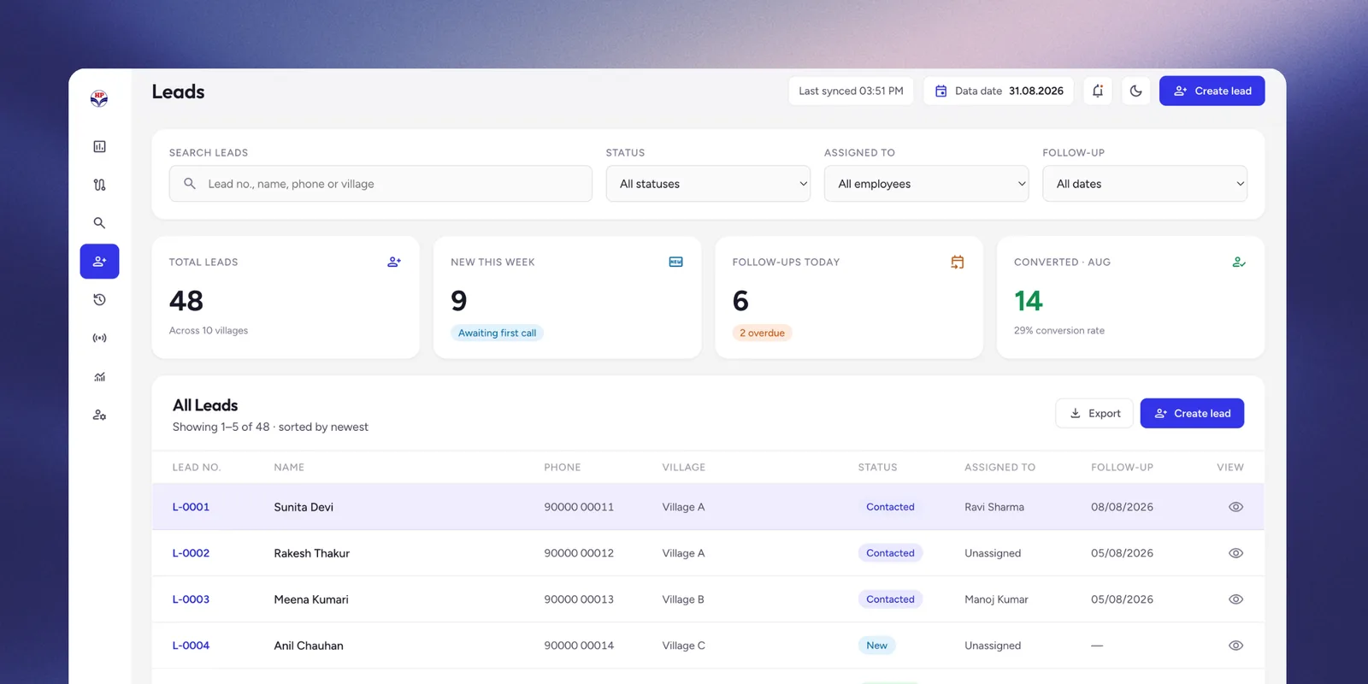Click the VILLAGE column header
This screenshot has height=684, width=1368.
point(684,468)
